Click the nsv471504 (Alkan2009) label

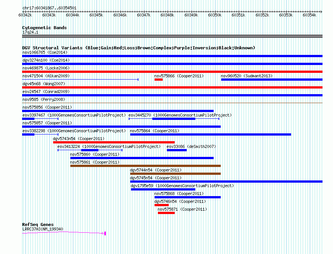pos(46,76)
